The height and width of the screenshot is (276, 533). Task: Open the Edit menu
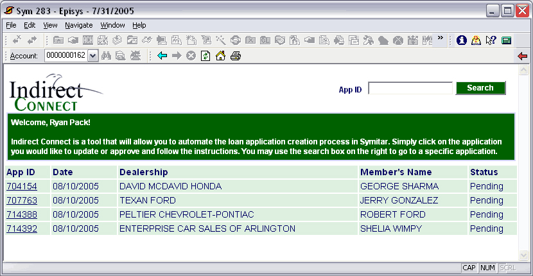click(30, 25)
